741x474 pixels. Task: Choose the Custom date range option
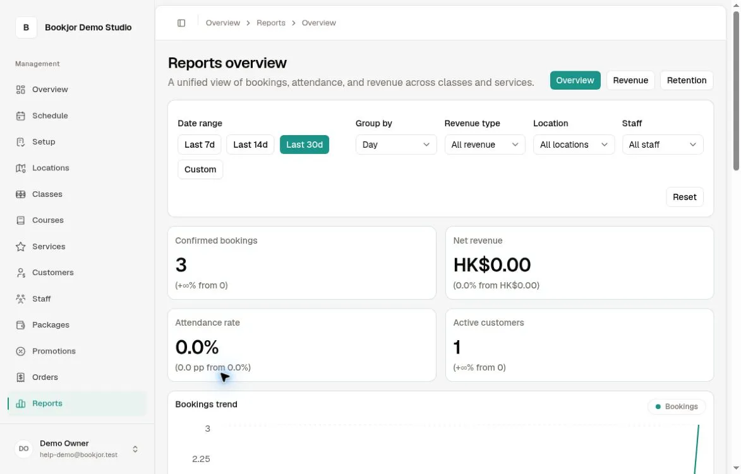(x=200, y=170)
